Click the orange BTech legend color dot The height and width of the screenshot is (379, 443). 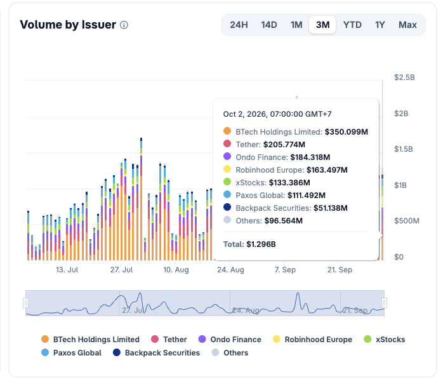pos(45,339)
